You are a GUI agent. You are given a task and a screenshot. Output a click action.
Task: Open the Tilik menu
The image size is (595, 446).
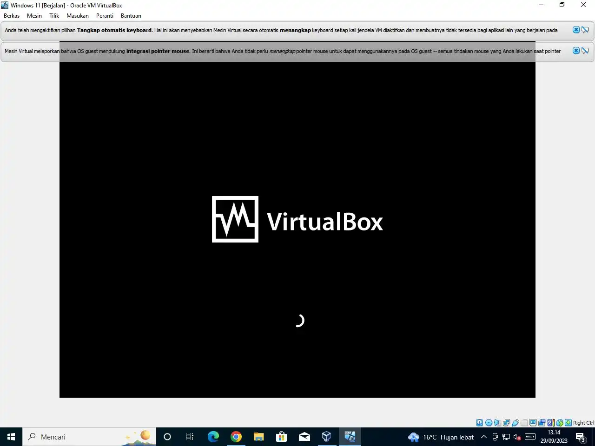pos(54,15)
